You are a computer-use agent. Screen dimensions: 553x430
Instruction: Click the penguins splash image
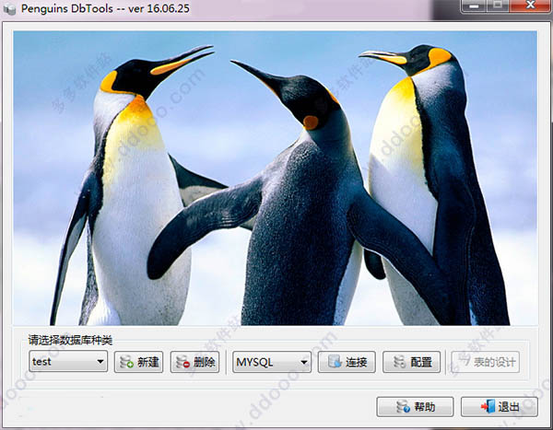(x=275, y=178)
